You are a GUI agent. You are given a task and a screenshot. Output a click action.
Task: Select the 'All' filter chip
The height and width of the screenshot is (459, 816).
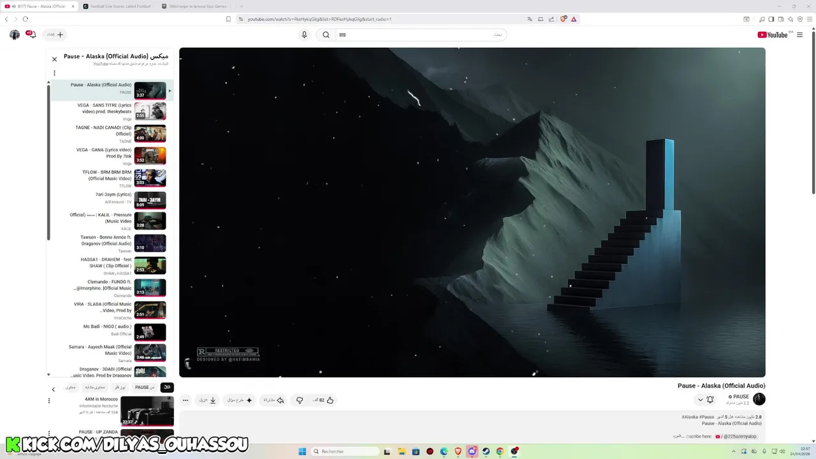click(167, 387)
